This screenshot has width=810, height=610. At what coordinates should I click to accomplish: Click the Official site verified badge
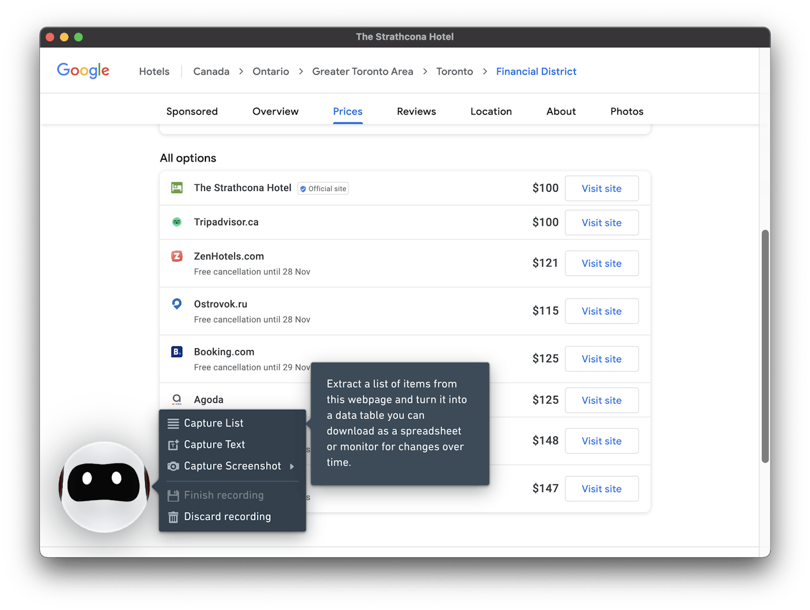(x=323, y=189)
